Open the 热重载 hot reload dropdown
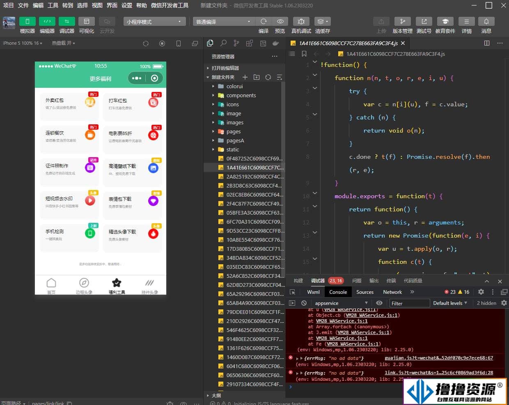This screenshot has width=509, height=405. pos(64,43)
